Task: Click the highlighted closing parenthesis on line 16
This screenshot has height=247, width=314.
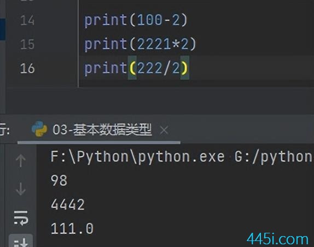Action: coord(185,68)
